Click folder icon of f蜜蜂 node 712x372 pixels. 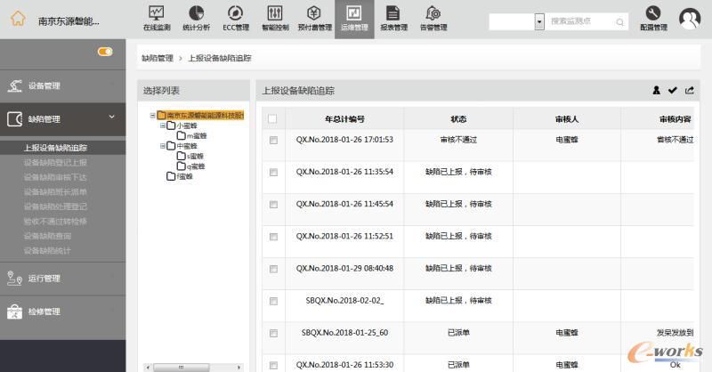(x=171, y=176)
